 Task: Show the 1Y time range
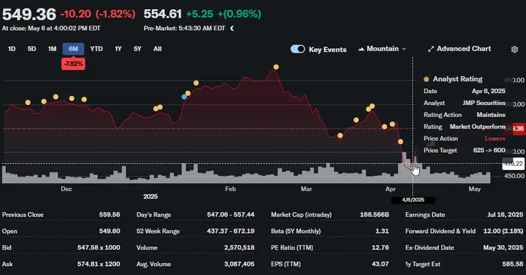[118, 49]
